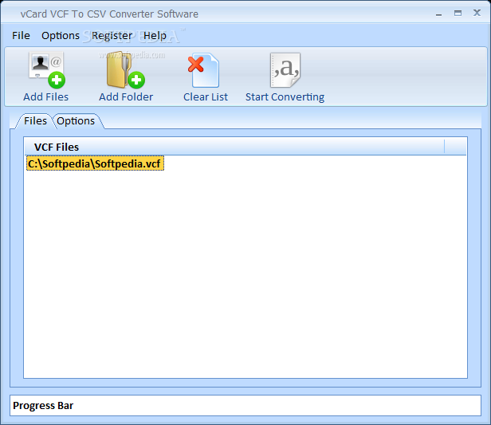Open the File menu
The image size is (491, 425).
click(21, 36)
